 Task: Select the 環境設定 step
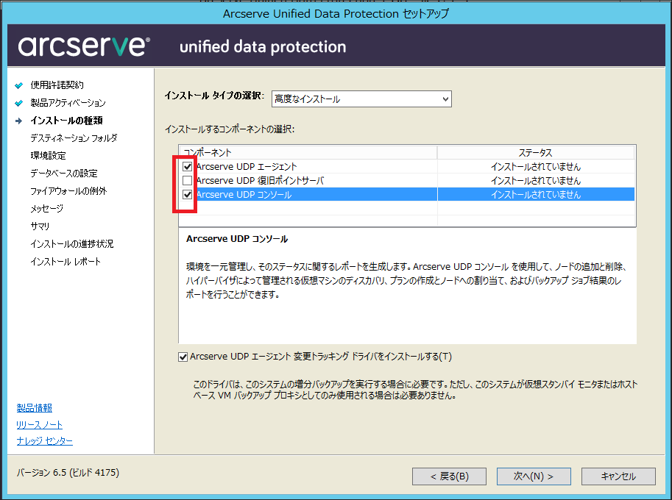(48, 155)
